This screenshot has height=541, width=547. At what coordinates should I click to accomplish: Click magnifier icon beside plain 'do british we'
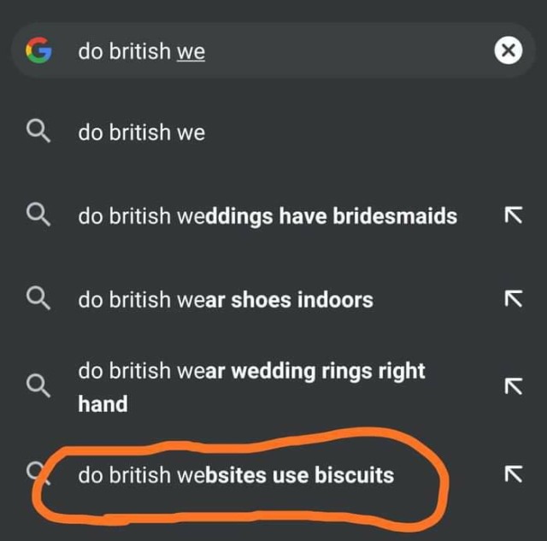pyautogui.click(x=38, y=132)
